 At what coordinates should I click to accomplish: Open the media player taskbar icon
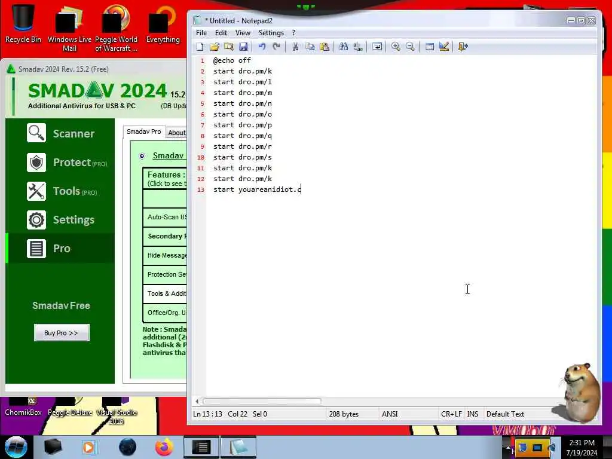(89, 447)
